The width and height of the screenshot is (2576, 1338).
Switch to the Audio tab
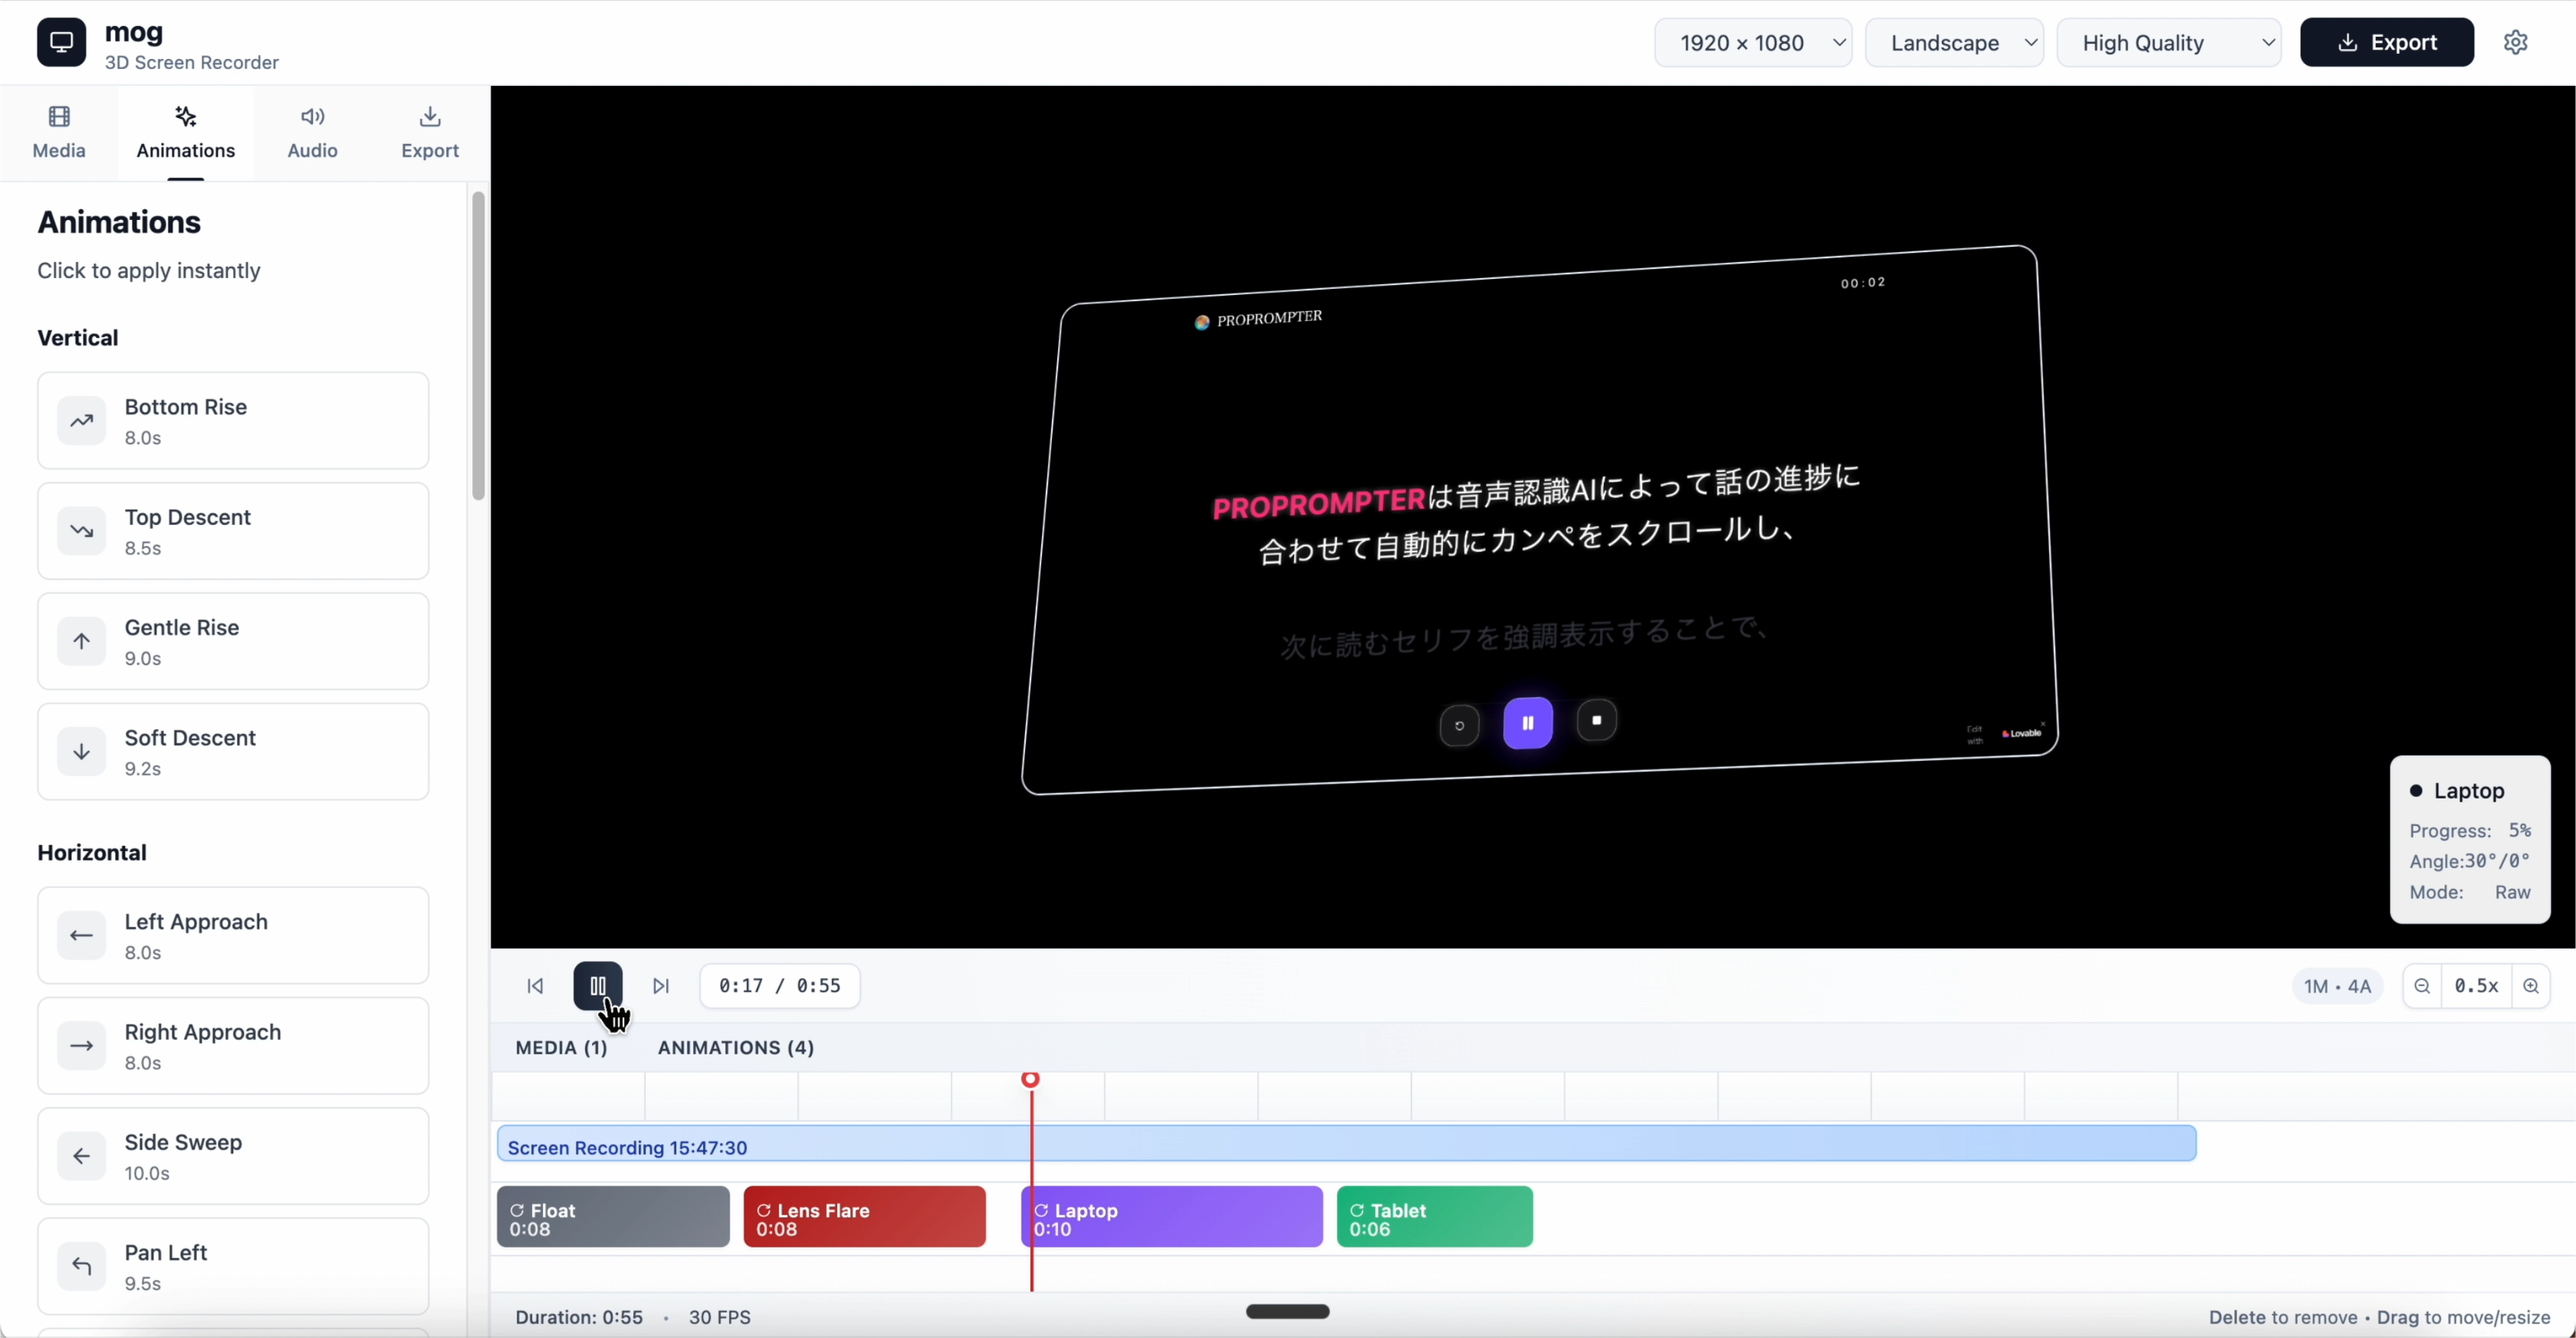tap(312, 132)
